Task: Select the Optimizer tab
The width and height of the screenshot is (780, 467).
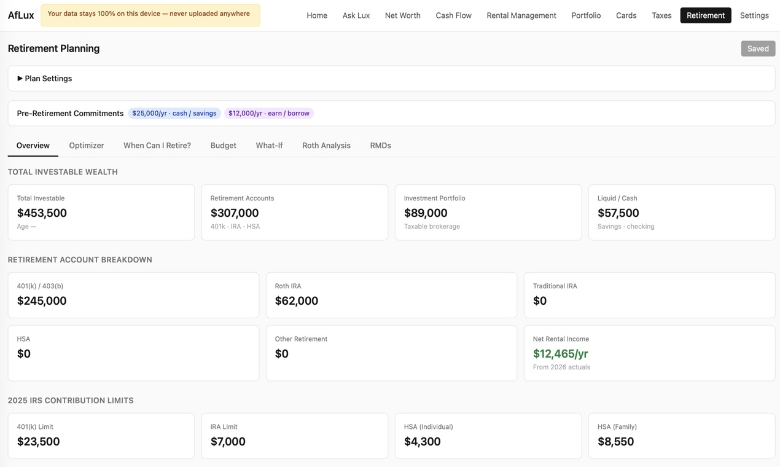Action: [x=87, y=146]
